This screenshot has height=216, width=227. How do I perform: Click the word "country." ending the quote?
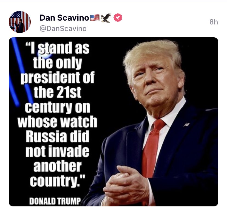coord(58,181)
